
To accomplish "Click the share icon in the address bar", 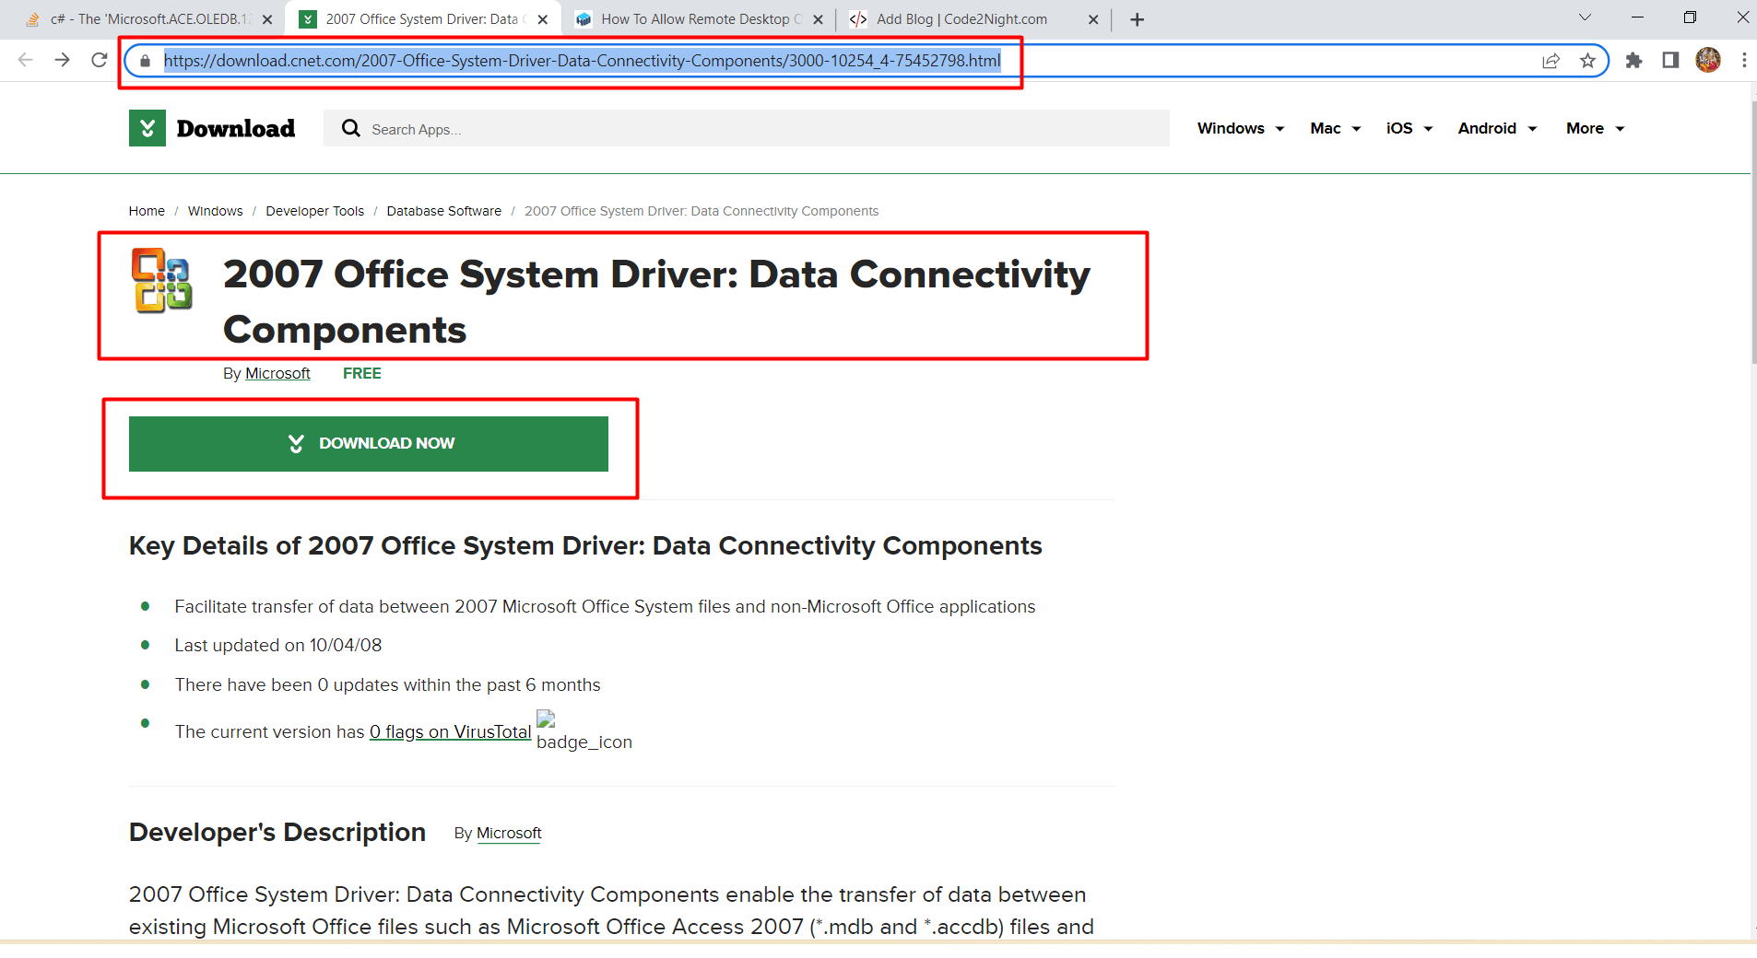I will [x=1551, y=60].
